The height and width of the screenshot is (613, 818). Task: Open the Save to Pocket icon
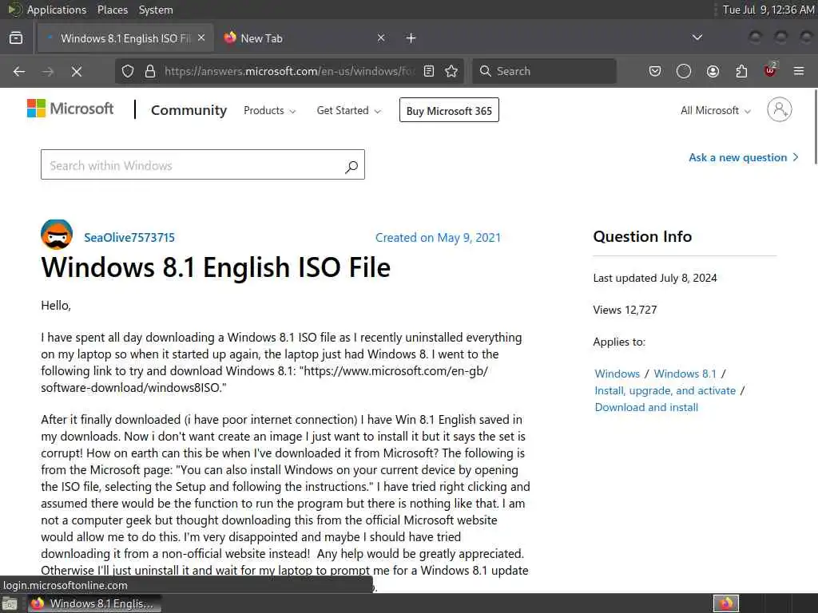click(x=655, y=71)
